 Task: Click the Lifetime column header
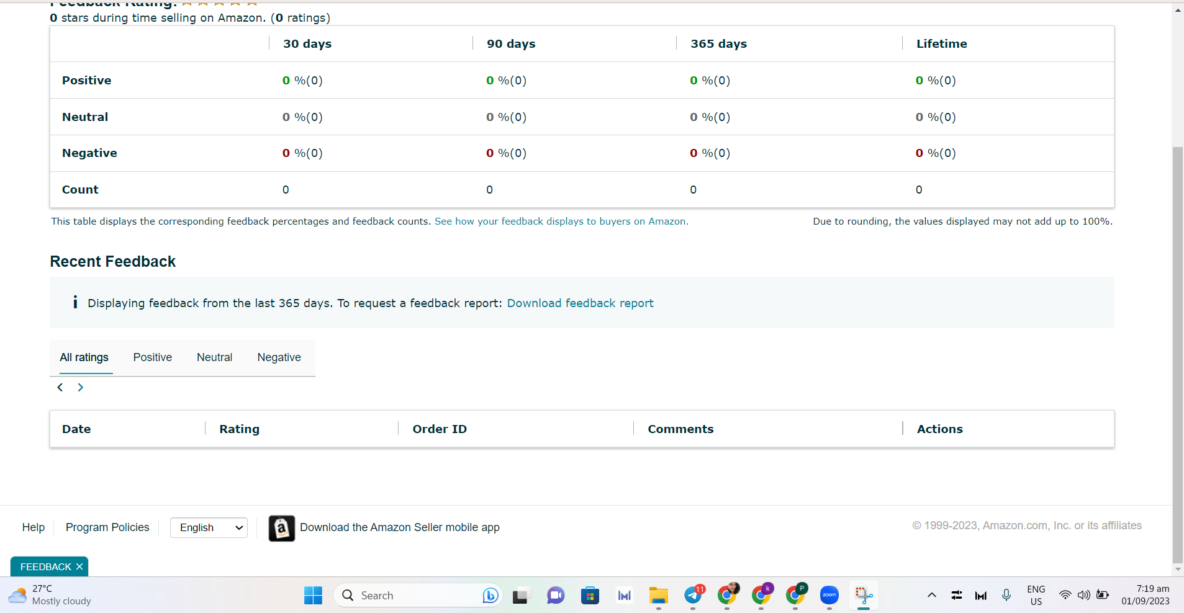click(x=942, y=44)
